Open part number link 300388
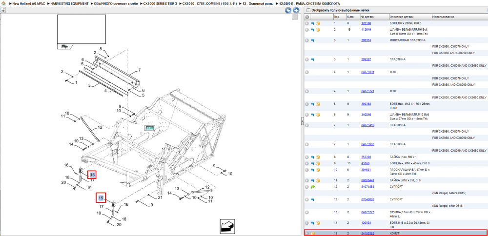The width and height of the screenshot is (488, 236). 366,104
